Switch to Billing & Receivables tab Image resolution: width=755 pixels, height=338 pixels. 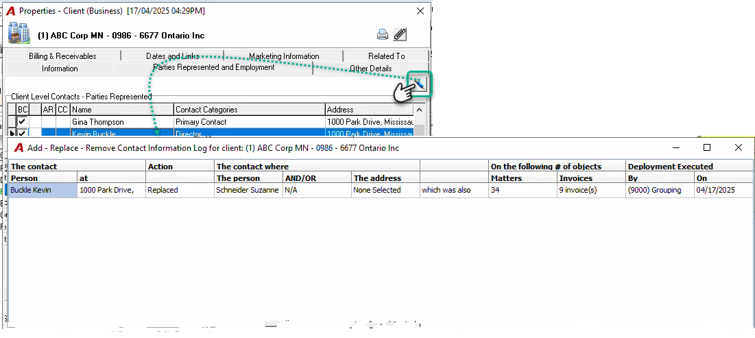[62, 56]
